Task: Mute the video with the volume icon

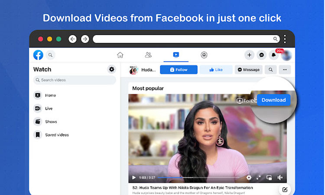Action: 280,178
